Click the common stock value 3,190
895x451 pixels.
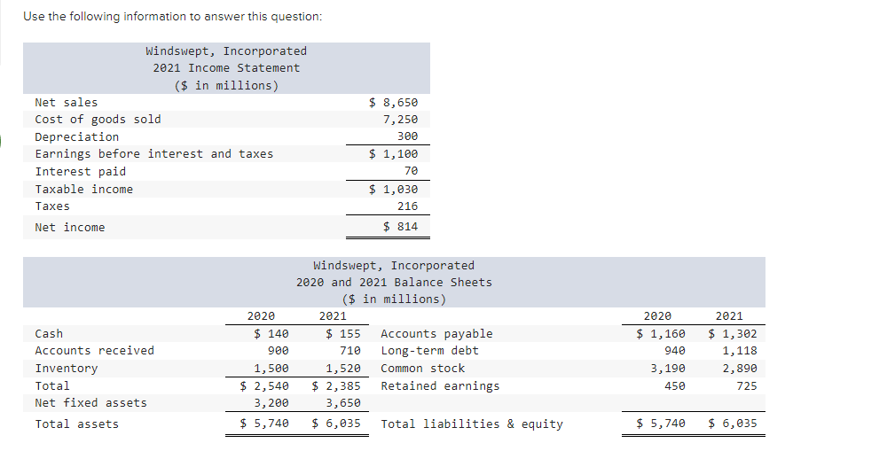[x=669, y=369]
